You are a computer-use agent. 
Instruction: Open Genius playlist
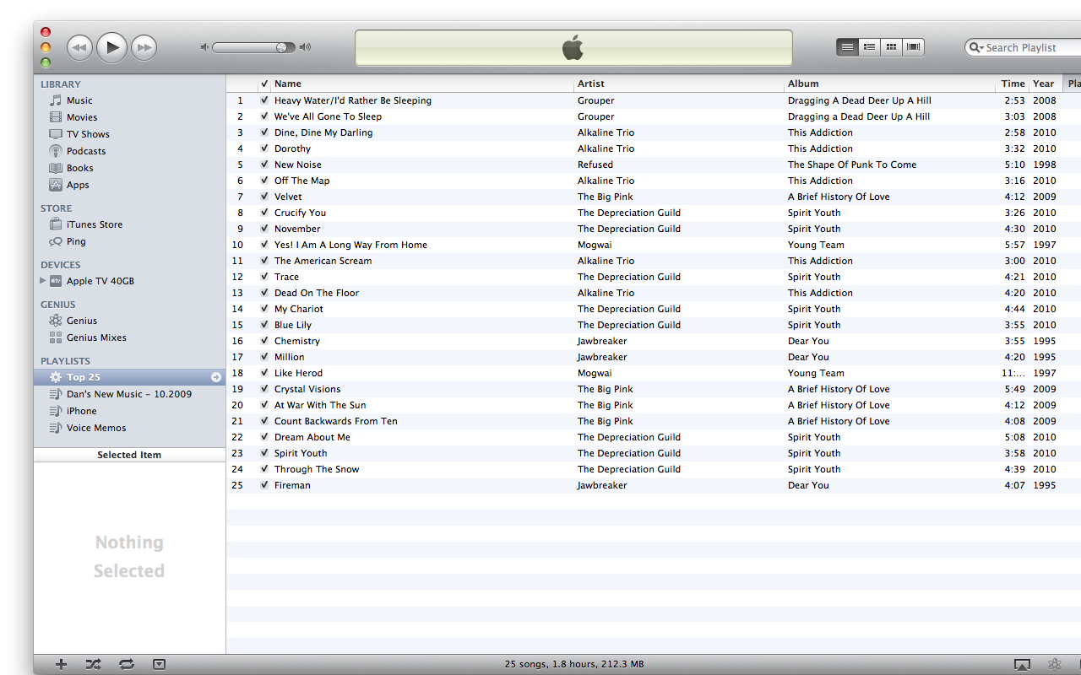(x=82, y=321)
